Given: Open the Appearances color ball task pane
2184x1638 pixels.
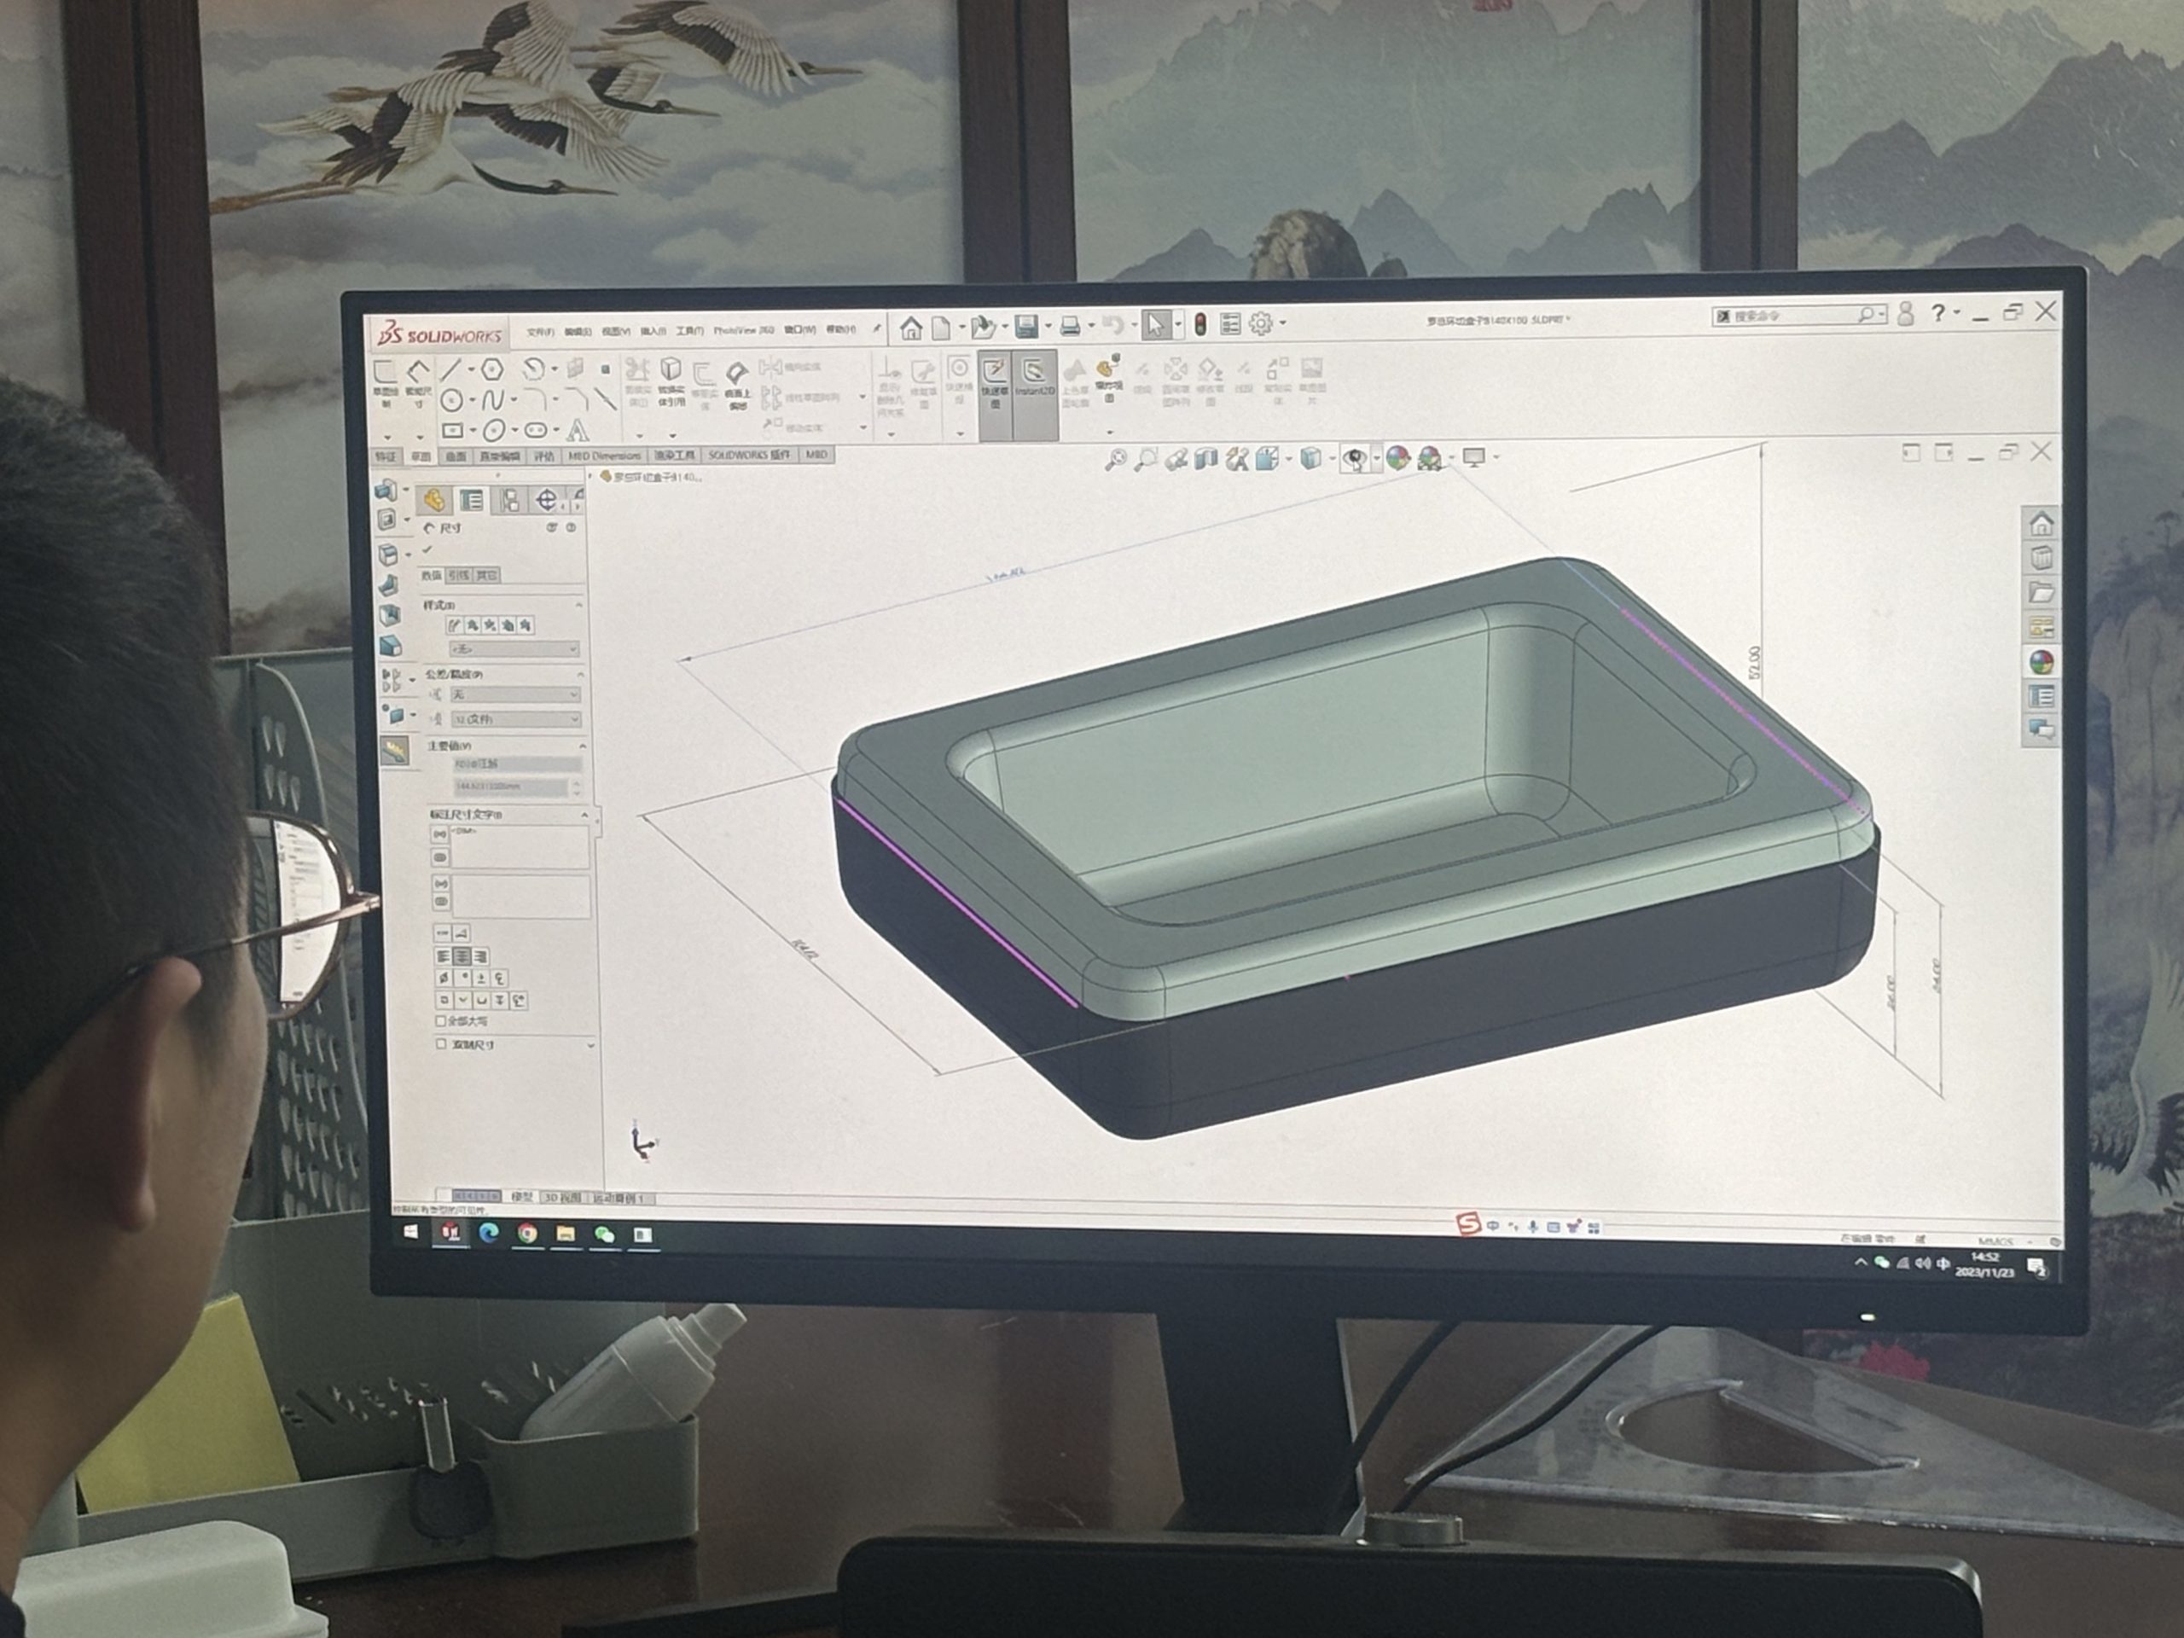Looking at the screenshot, I should [x=2041, y=661].
